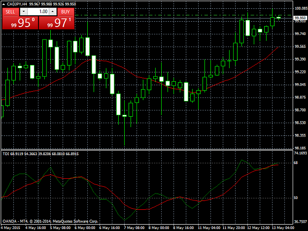308x231 pixels.
Task: Click the SELL button
Action: tap(11, 12)
